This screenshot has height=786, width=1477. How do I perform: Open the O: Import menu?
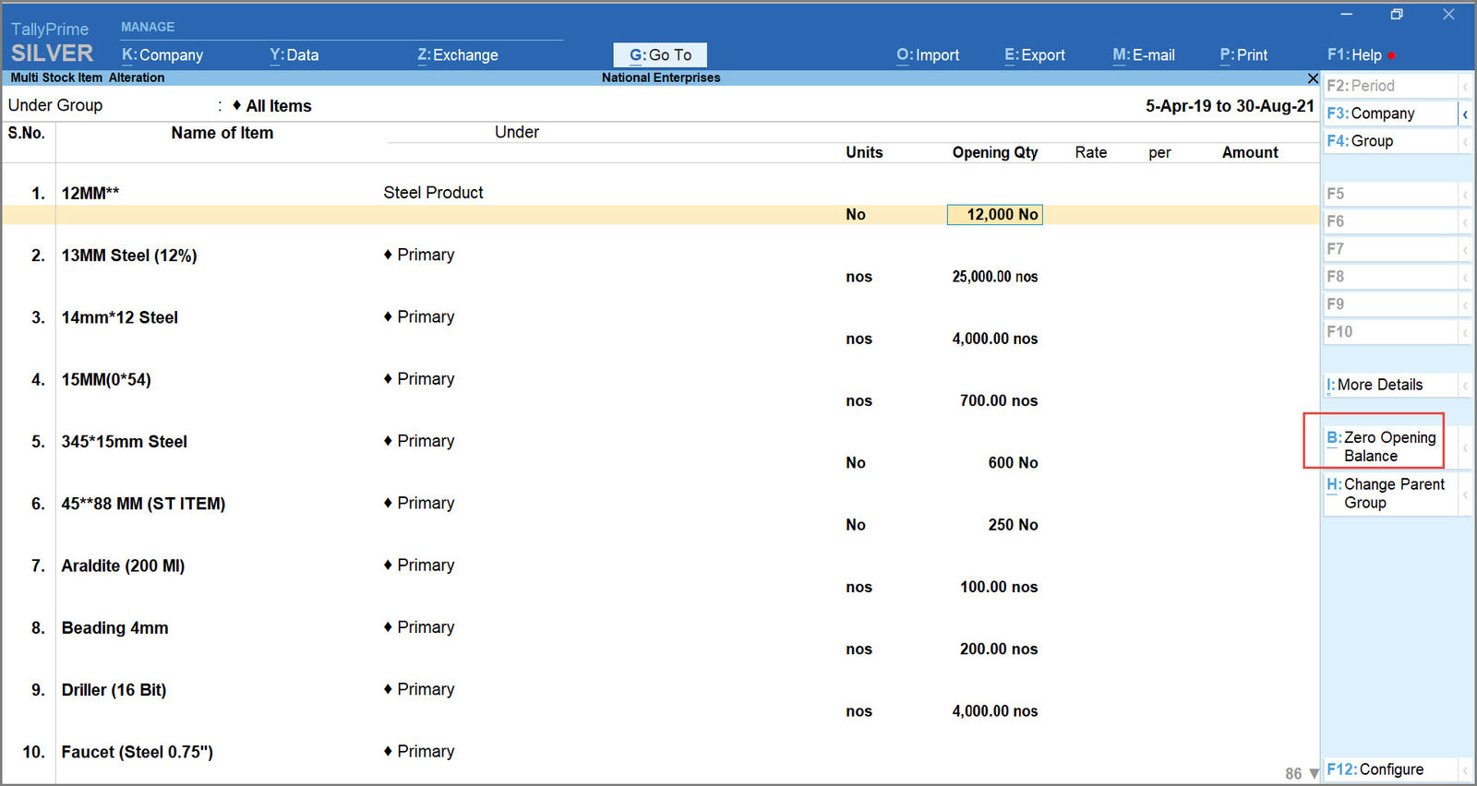click(x=928, y=55)
